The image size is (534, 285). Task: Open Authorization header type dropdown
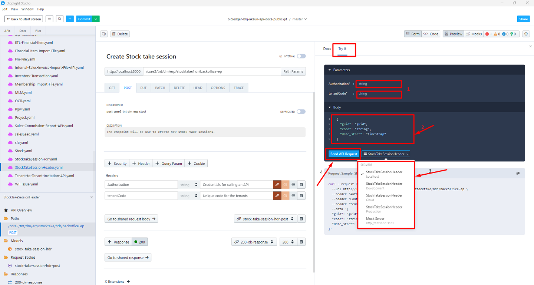click(189, 185)
